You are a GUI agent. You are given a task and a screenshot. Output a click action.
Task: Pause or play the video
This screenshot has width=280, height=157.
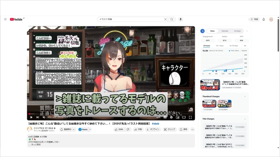(31, 117)
